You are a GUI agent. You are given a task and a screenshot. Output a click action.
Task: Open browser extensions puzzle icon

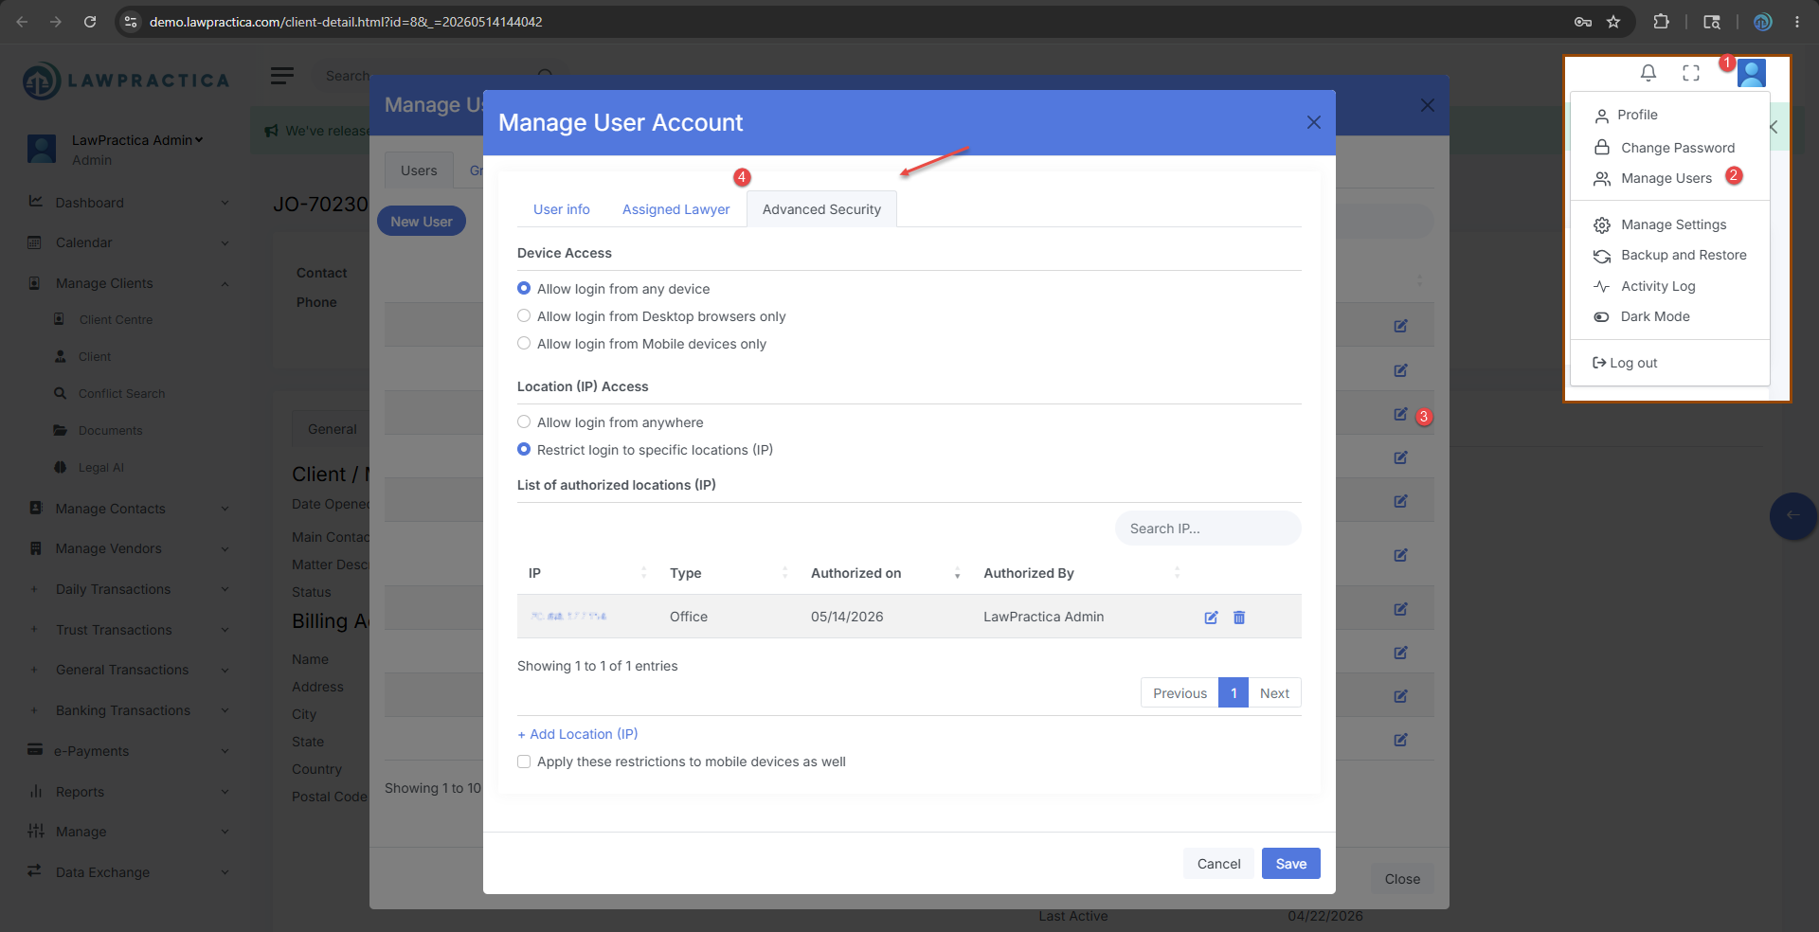(x=1661, y=21)
